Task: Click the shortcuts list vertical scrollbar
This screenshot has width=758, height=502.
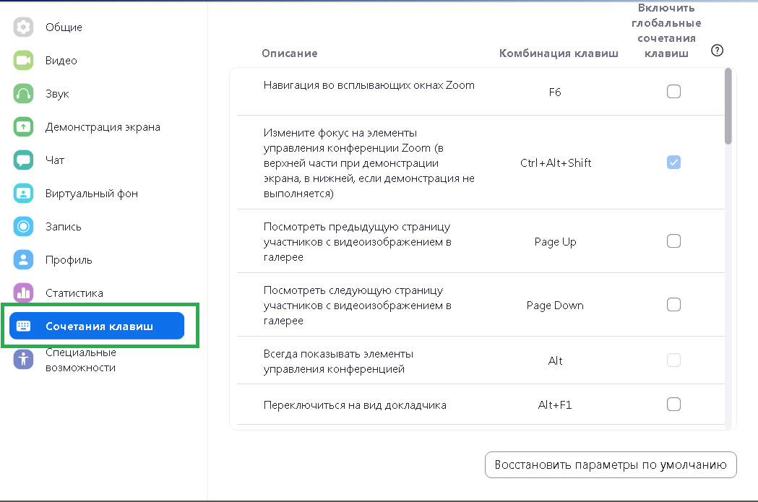Action: click(x=728, y=106)
